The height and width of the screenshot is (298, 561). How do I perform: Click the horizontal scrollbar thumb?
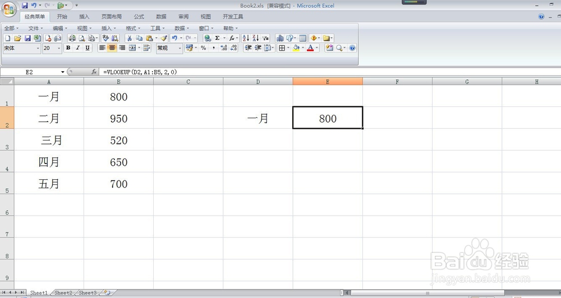coord(427,293)
